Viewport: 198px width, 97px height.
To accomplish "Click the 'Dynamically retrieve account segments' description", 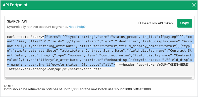I will tap(37, 27).
